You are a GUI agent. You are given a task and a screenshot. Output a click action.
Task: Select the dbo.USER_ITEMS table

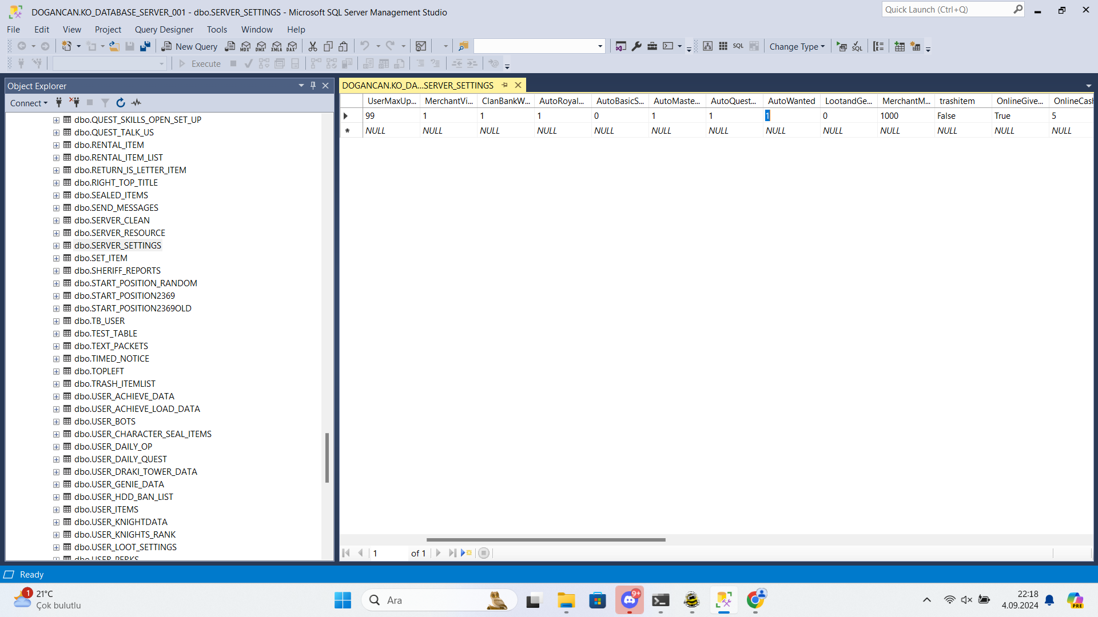(x=106, y=510)
